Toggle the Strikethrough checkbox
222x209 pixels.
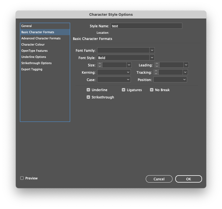88,97
